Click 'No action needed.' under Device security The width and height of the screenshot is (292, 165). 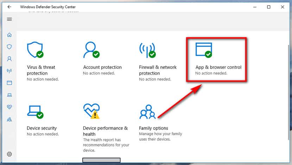pos(43,134)
